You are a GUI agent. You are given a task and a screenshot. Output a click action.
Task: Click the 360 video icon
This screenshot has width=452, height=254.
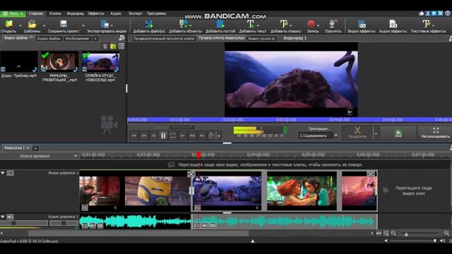(x=398, y=133)
